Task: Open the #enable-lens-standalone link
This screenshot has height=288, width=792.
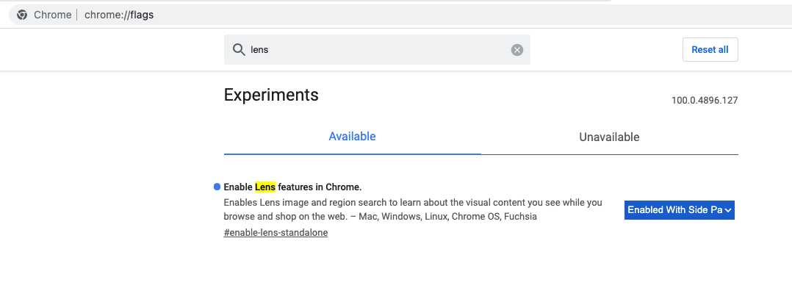Action: (x=276, y=233)
